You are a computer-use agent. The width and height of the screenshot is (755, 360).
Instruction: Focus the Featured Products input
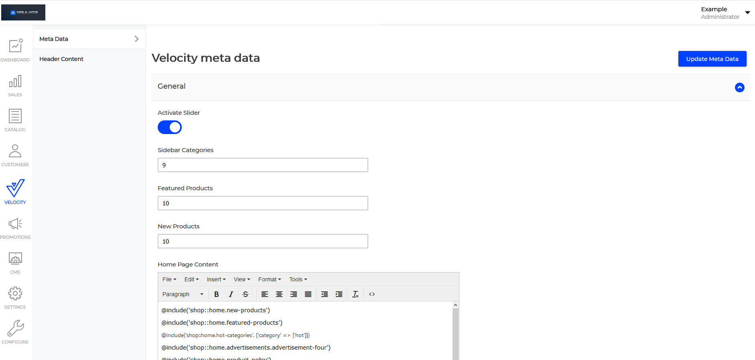pos(263,203)
